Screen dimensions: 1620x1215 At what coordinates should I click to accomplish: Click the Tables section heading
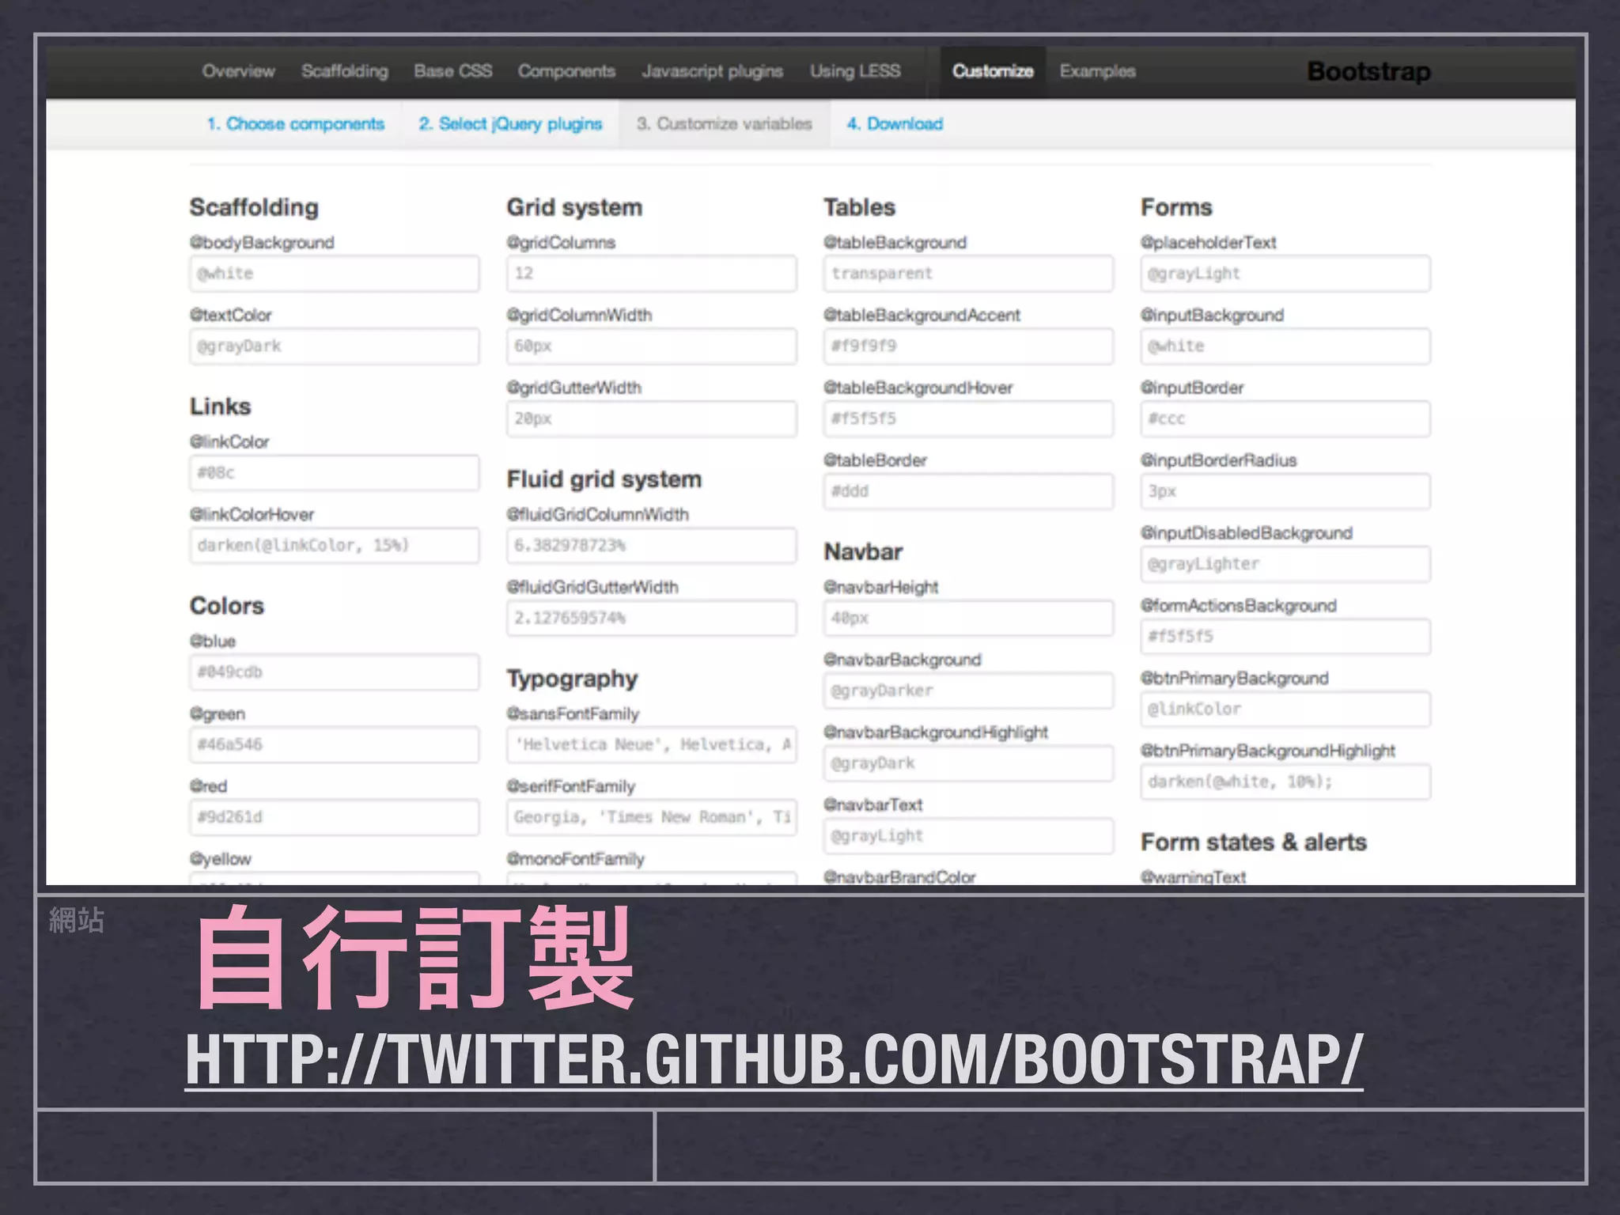[859, 207]
